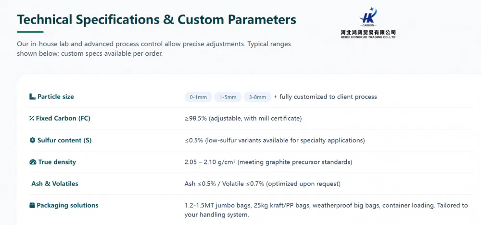Click the ruler icon beside Particle size
This screenshot has height=225, width=481.
(x=33, y=97)
